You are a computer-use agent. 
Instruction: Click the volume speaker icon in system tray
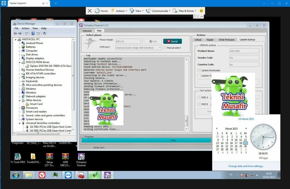point(257,175)
